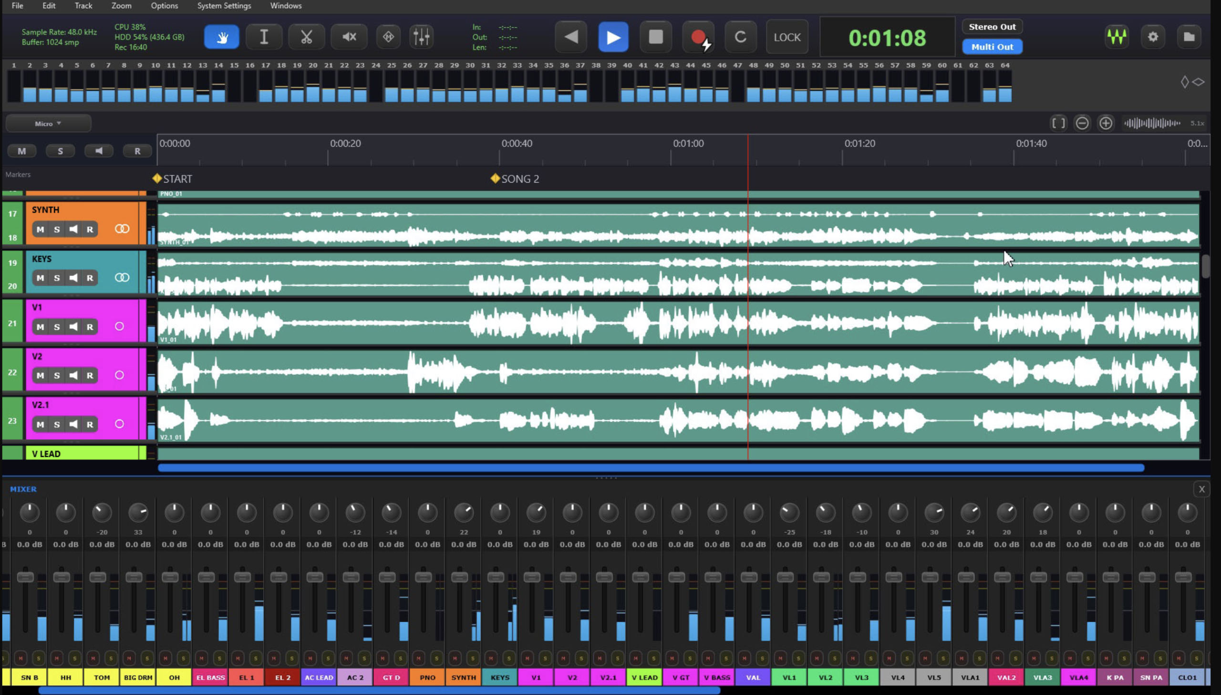Click the Stop button
Screen dimensions: 1221x695
[x=656, y=37]
